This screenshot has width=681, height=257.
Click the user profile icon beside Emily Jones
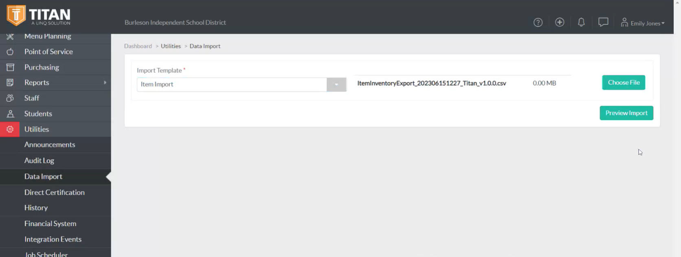click(x=624, y=22)
